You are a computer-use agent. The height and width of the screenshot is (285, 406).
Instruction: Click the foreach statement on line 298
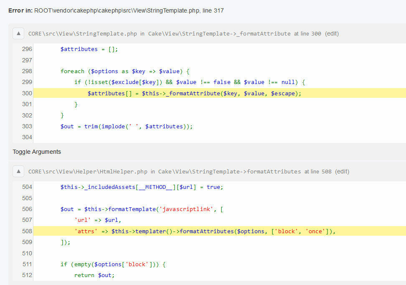point(125,71)
